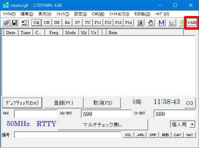
Task: Click the Mode column header
Action: pyautogui.click(x=71, y=33)
